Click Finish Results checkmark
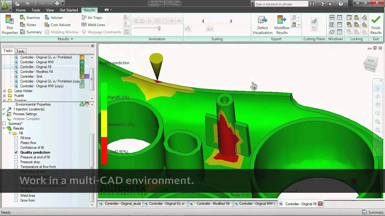385x216 pixels. [x=376, y=25]
